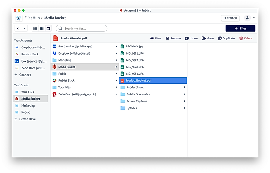Select IMG_9981.JPG file
270x173 pixels.
[x=153, y=74]
